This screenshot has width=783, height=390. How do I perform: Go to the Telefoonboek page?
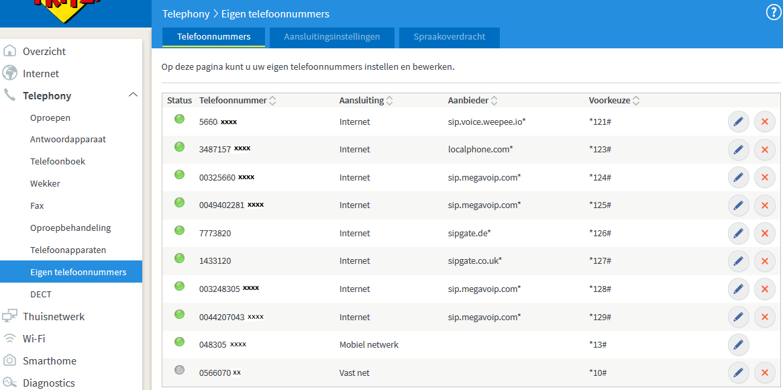[x=58, y=162]
